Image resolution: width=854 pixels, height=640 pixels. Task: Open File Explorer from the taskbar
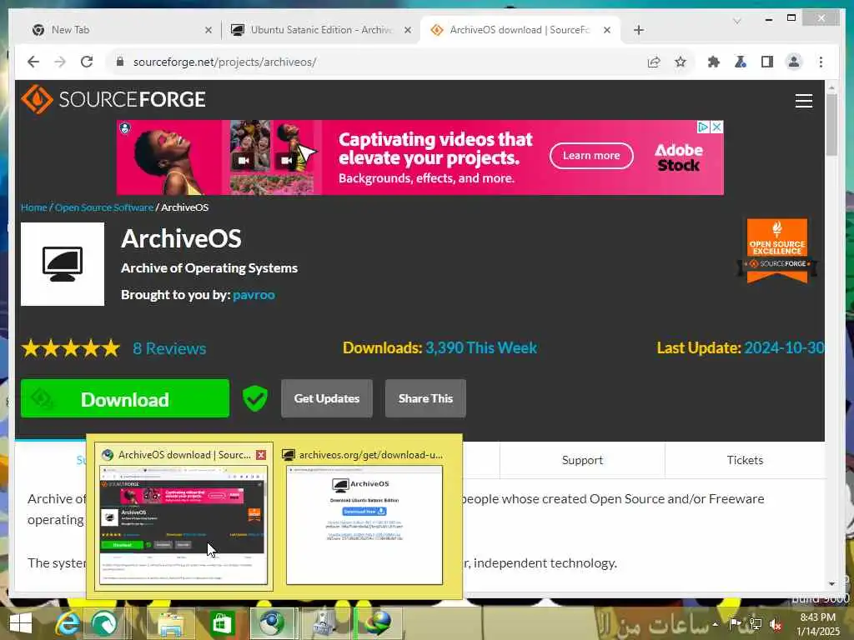[x=170, y=623]
